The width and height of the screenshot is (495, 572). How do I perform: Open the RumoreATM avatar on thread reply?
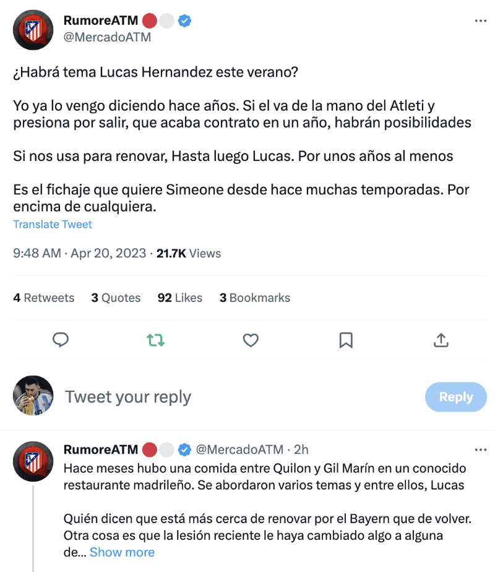pyautogui.click(x=33, y=461)
